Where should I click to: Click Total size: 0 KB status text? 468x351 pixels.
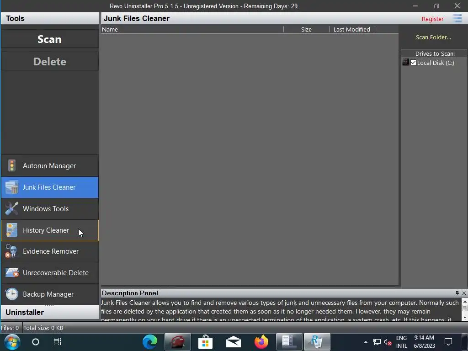43,328
